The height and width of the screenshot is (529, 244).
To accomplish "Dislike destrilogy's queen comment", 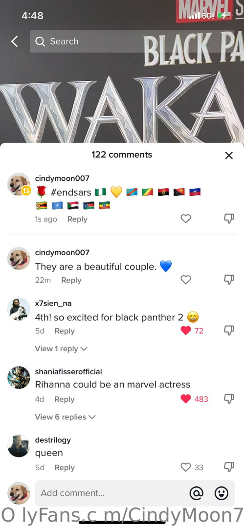I will (x=229, y=467).
